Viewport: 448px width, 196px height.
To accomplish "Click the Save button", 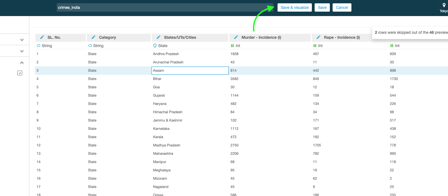I will click(322, 7).
